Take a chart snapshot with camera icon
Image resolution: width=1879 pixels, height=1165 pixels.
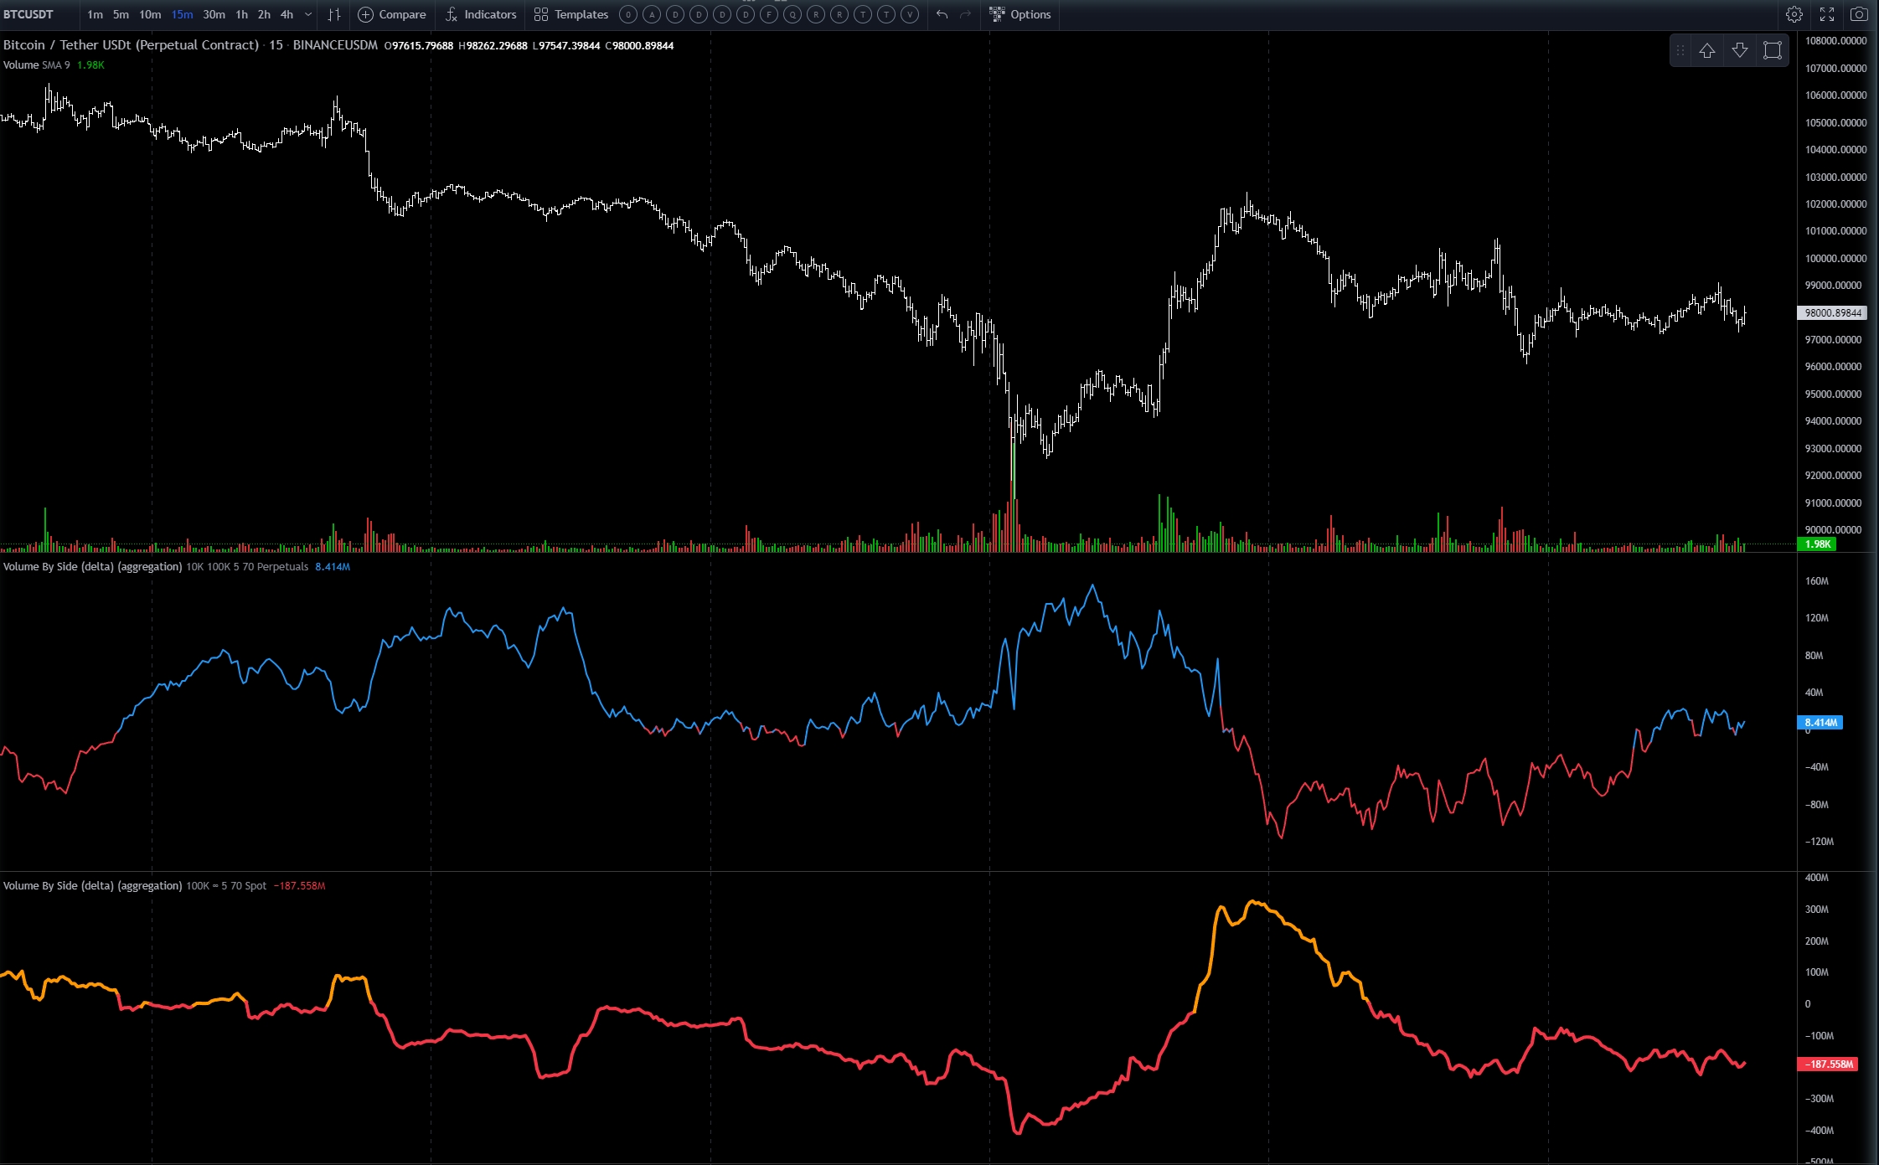(1859, 14)
